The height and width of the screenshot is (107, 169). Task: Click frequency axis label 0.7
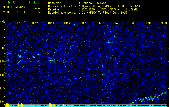tap(2, 88)
